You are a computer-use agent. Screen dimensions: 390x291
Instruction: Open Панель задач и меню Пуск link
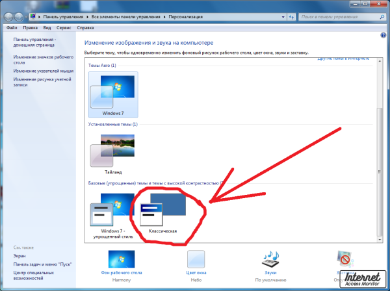pyautogui.click(x=43, y=264)
